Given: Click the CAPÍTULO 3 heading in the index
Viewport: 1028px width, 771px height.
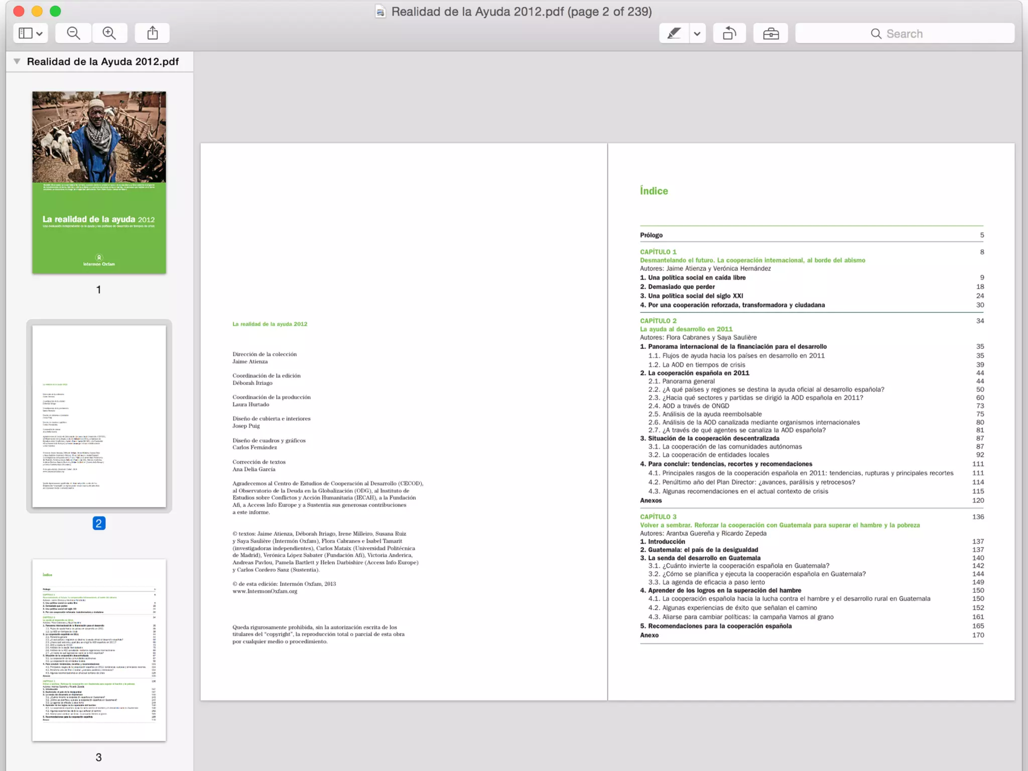Looking at the screenshot, I should (x=658, y=517).
